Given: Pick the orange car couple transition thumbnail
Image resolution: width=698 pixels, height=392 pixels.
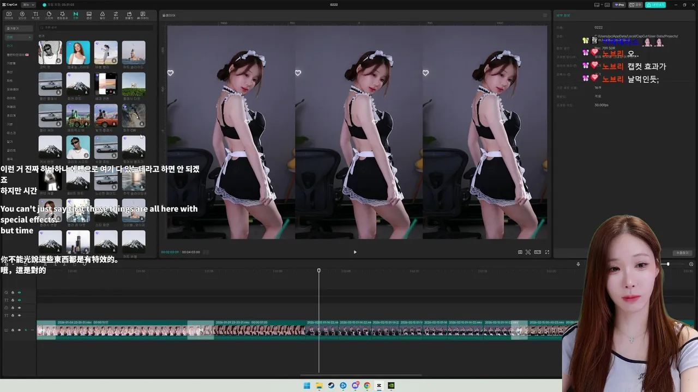Looking at the screenshot, I should 106,115.
